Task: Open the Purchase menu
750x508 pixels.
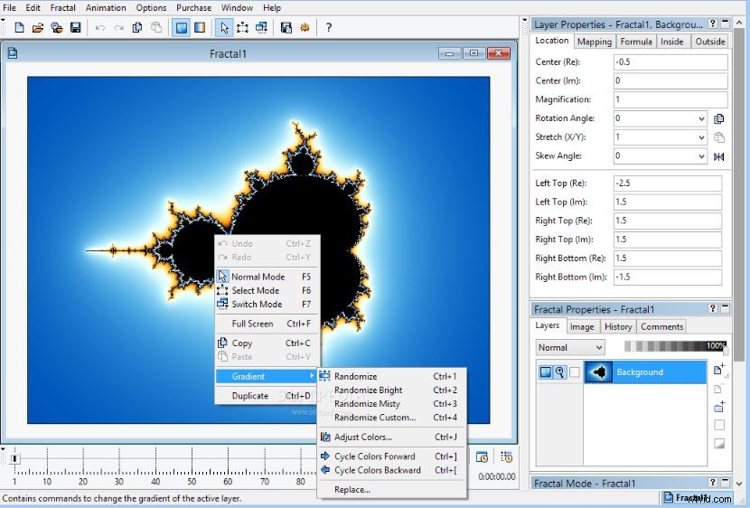Action: pos(193,7)
